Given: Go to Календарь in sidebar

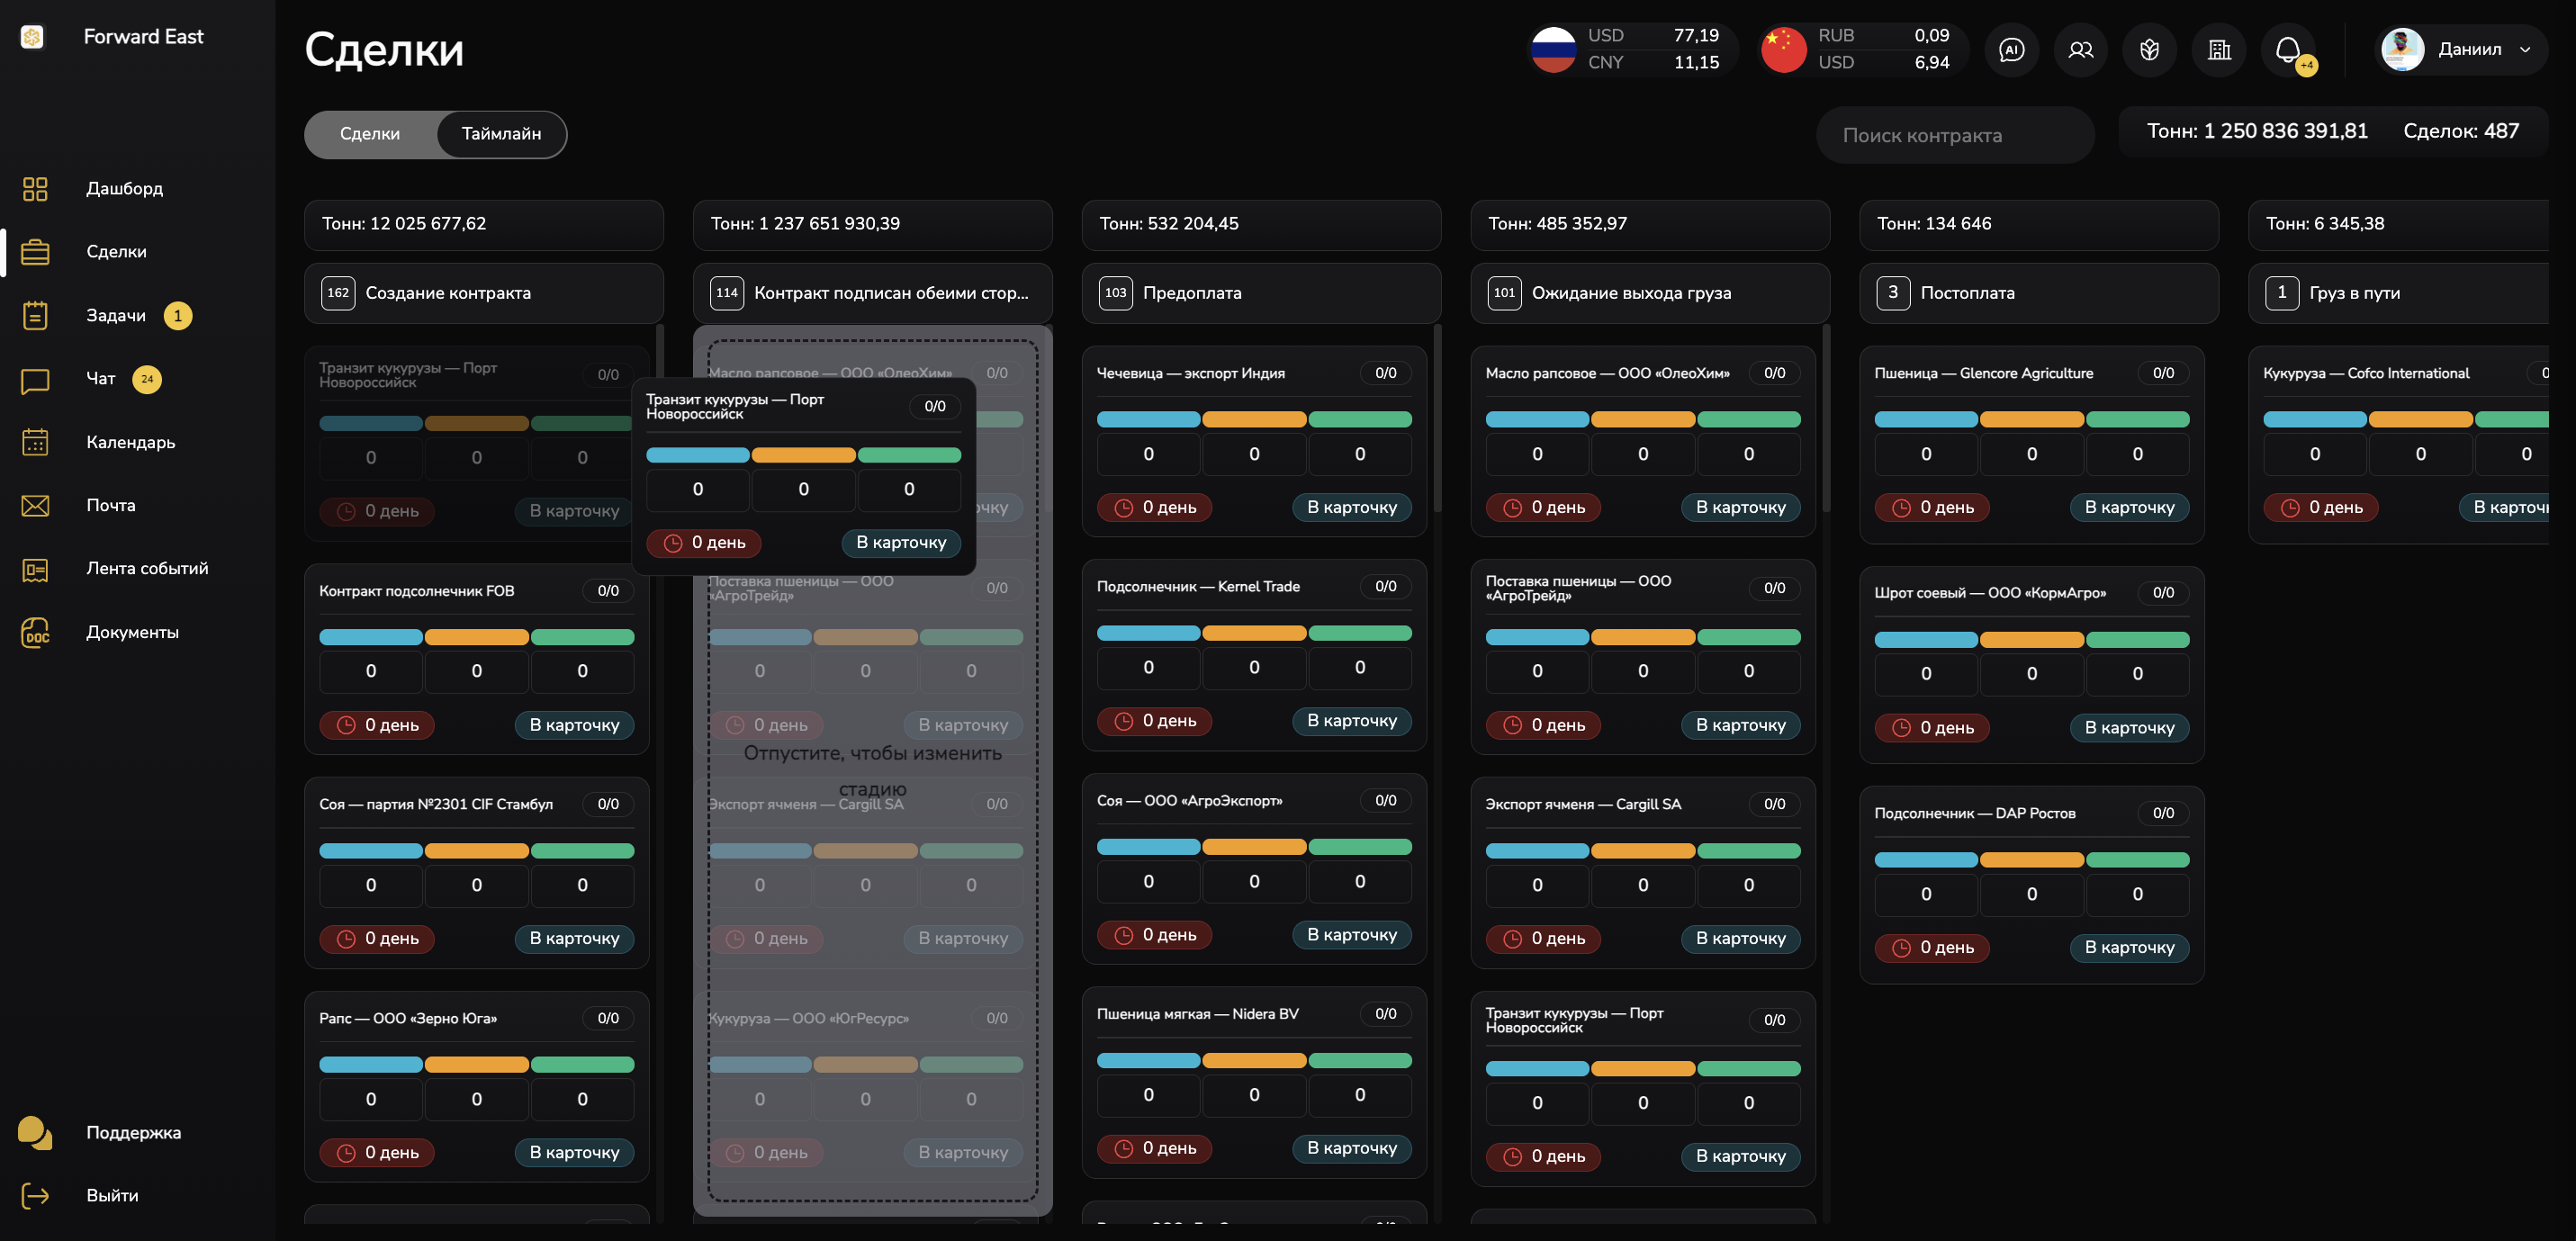Looking at the screenshot, I should 130,442.
